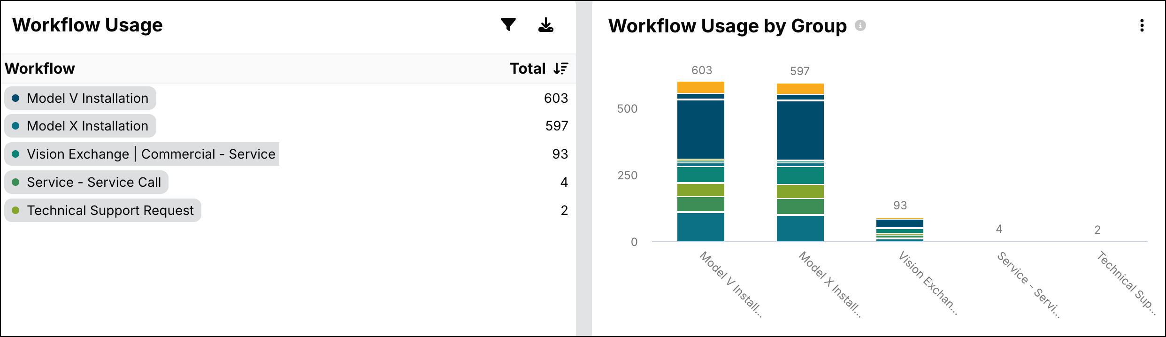Open the three-dot menu on chart panel
Screen dimensions: 1166x337
(x=1142, y=25)
